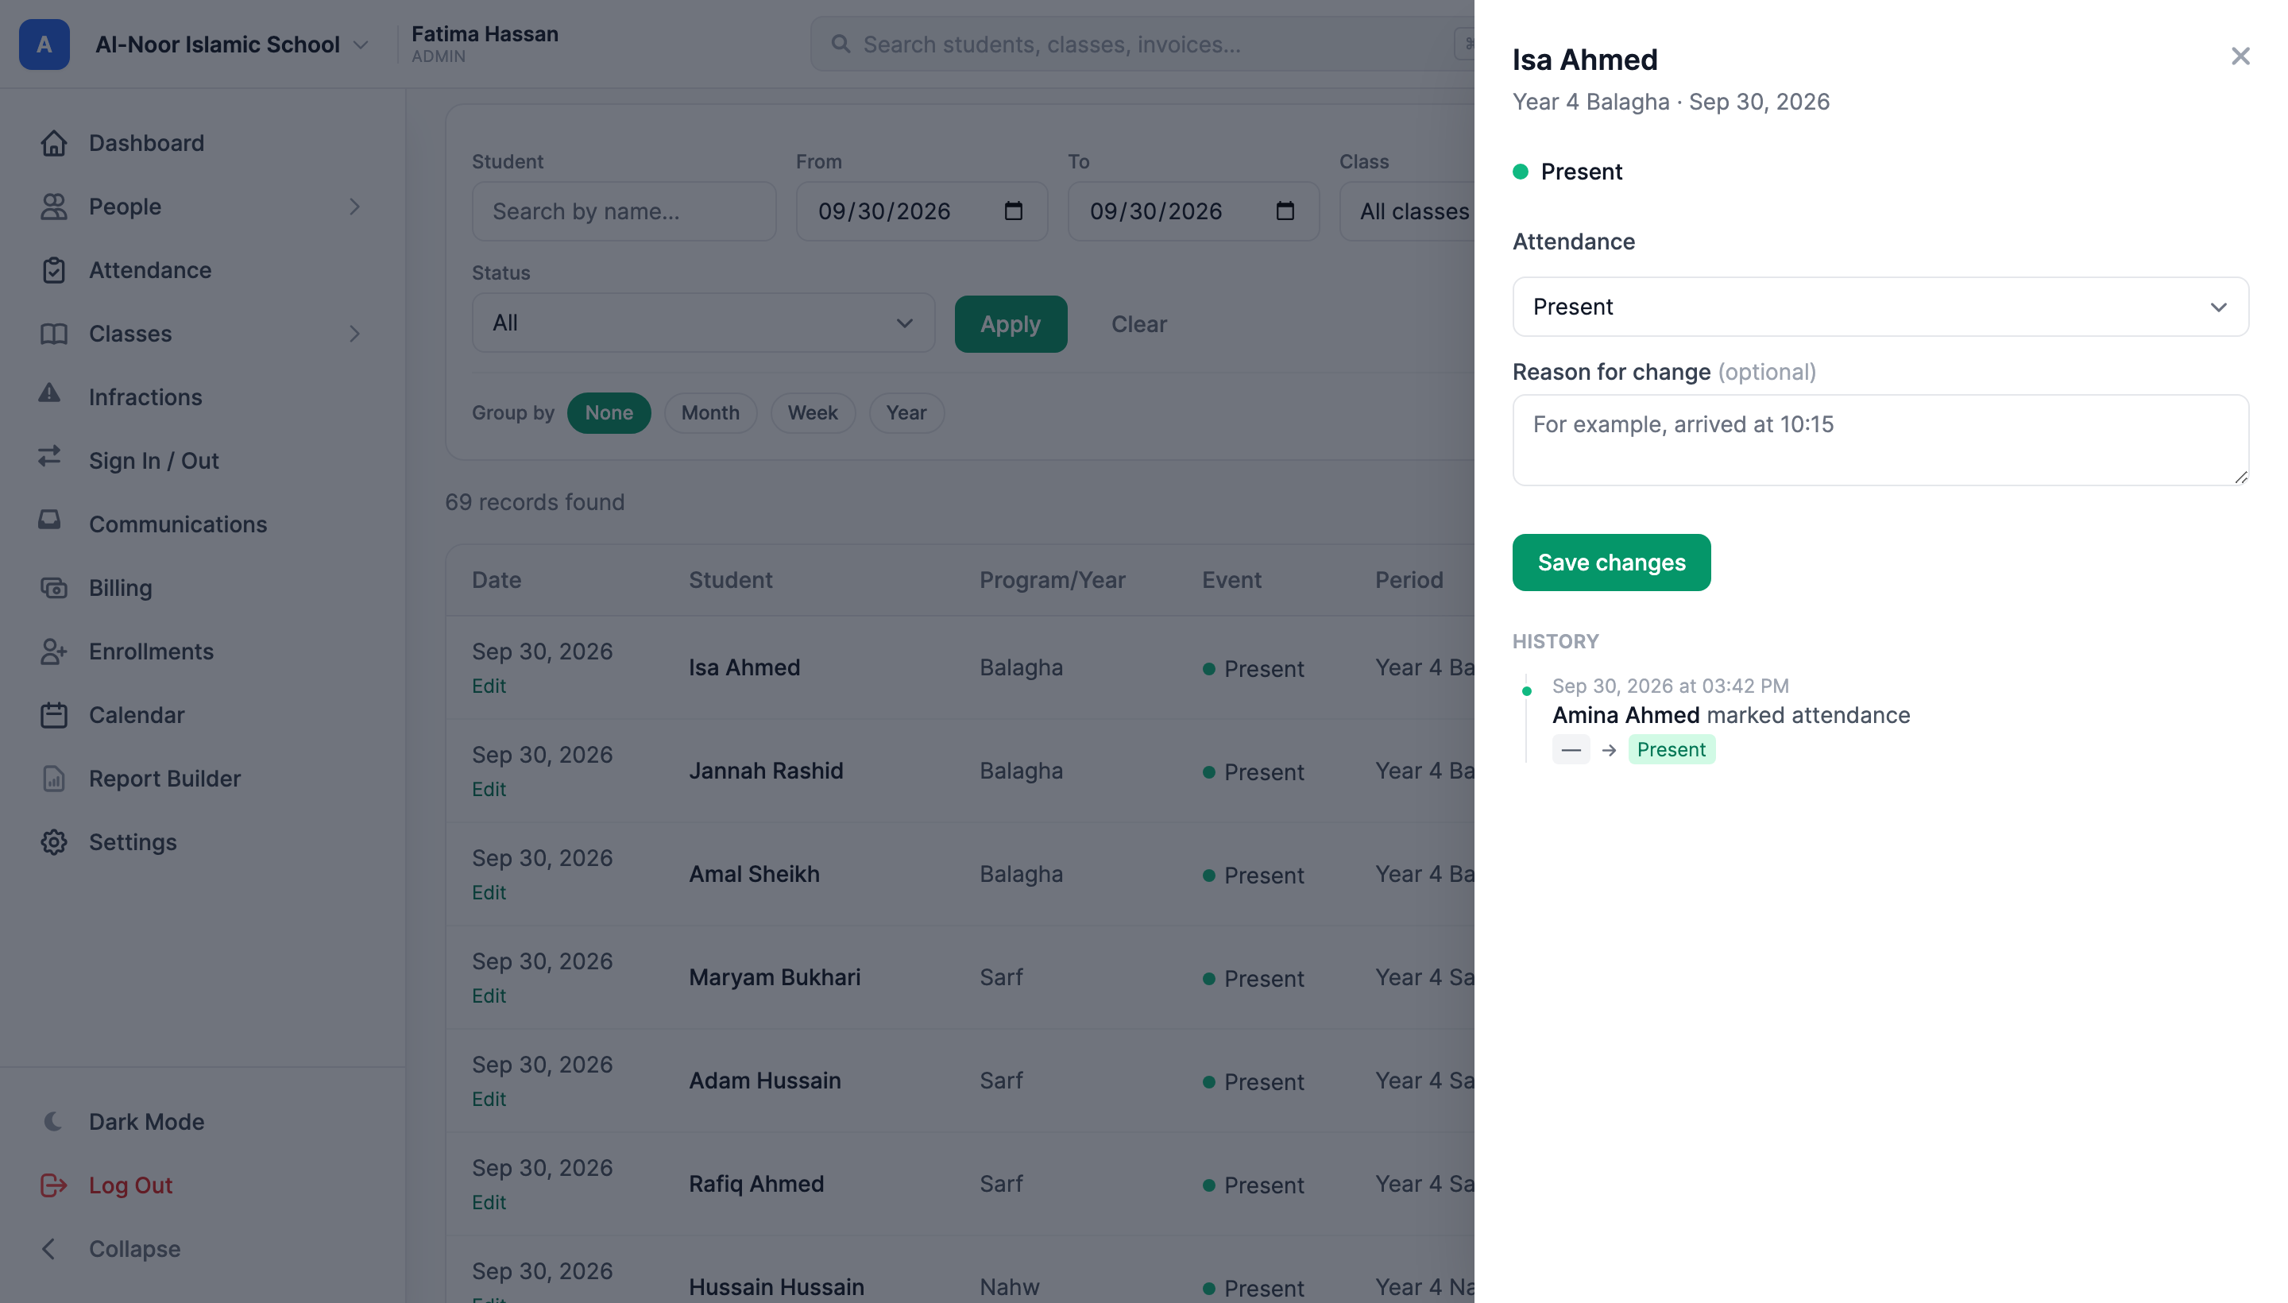The height and width of the screenshot is (1303, 2288).
Task: Open the All classes dropdown
Action: click(x=1407, y=211)
